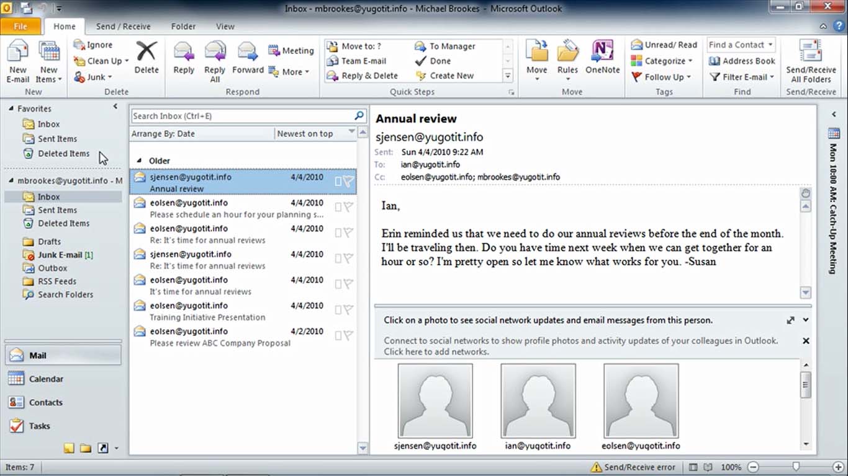The image size is (848, 476).
Task: Collapse the Favorites folder group
Action: coord(11,108)
